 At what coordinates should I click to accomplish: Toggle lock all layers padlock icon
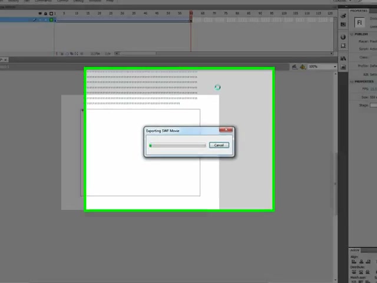click(45, 14)
